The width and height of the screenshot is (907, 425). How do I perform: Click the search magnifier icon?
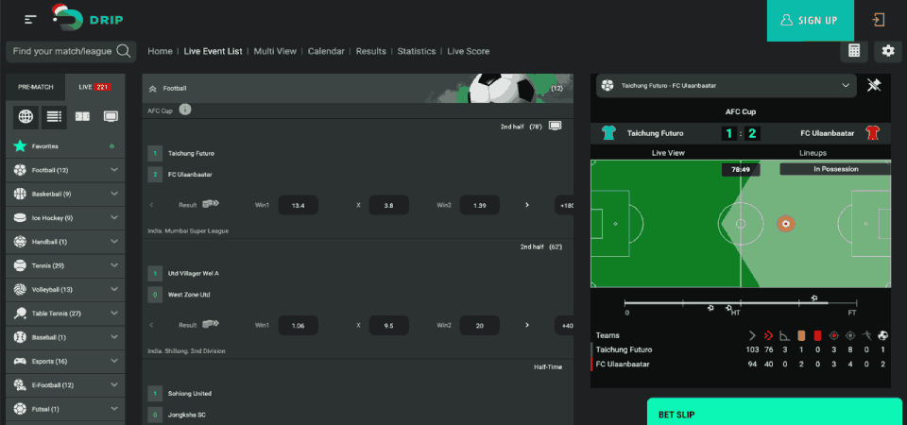(123, 51)
